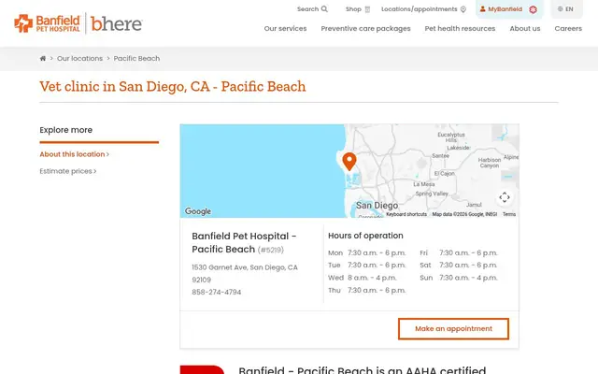Click the Google logo on map

198,211
